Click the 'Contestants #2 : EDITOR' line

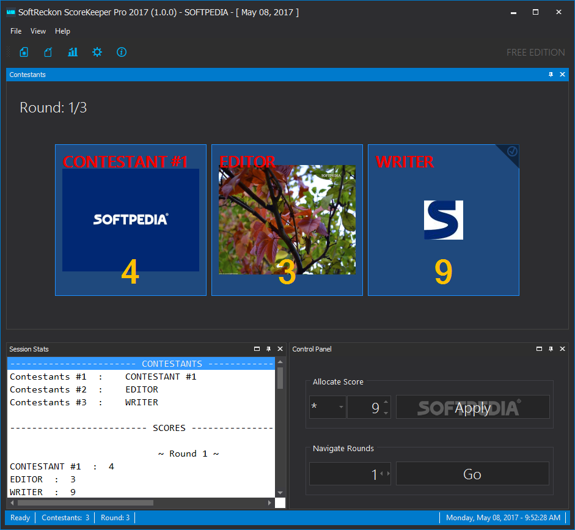(84, 389)
